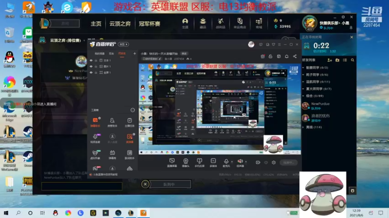Add 多媒体 media source
Screen dimensions: 389x218
pos(213,163)
